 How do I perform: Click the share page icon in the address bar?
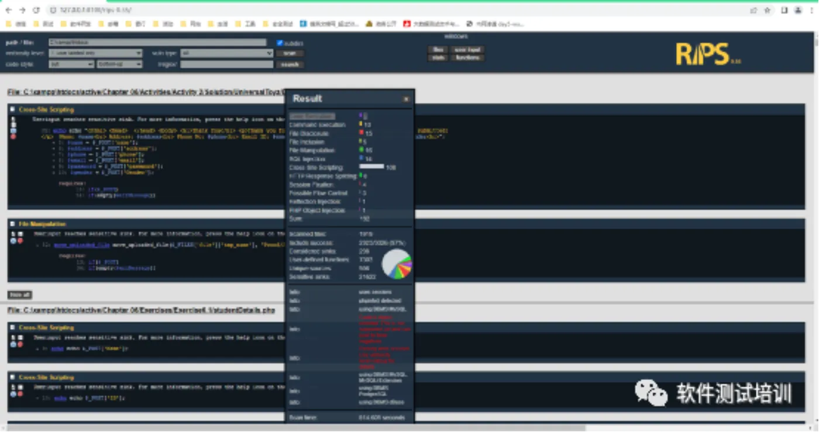(753, 10)
